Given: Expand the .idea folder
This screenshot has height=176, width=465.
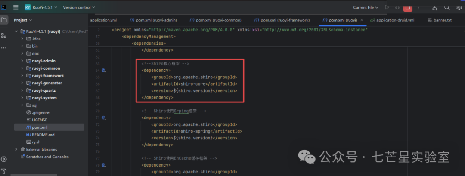Looking at the screenshot, I should [22, 39].
